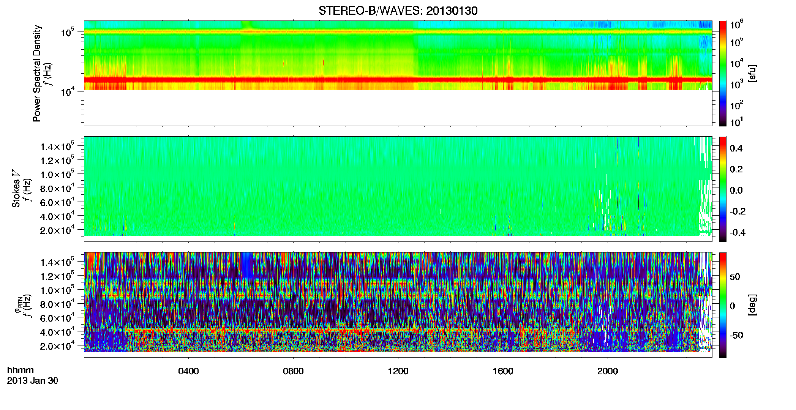Click the [deg] units label

(x=752, y=305)
